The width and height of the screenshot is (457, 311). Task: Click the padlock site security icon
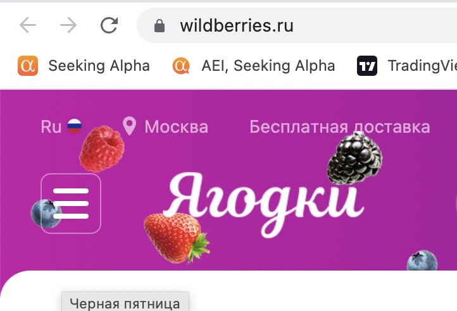point(159,26)
